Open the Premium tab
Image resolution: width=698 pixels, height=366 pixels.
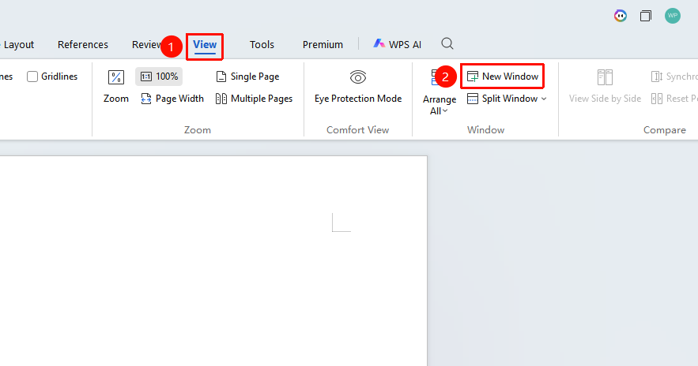(323, 45)
